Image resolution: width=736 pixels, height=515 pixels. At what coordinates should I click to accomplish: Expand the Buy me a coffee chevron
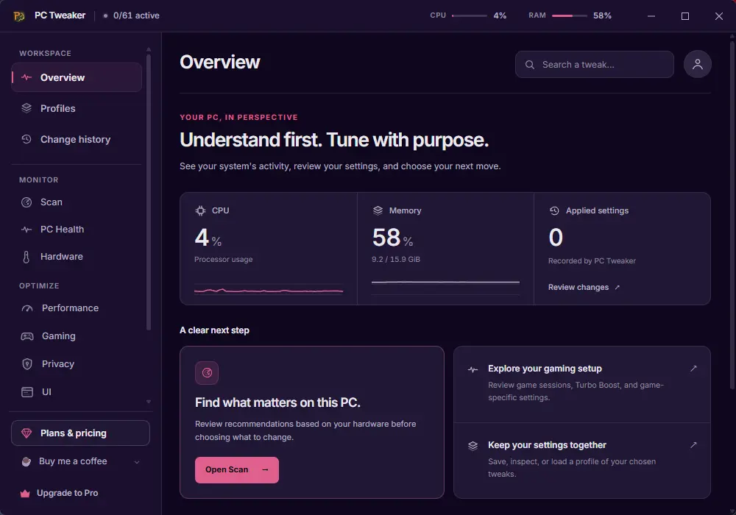tap(137, 462)
